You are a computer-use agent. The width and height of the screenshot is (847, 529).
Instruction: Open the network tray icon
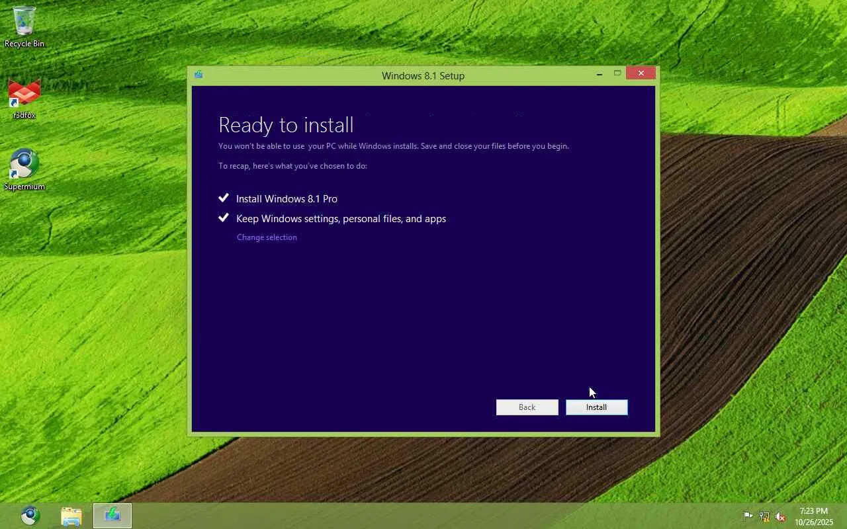[764, 516]
